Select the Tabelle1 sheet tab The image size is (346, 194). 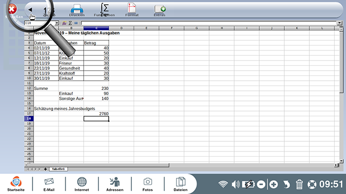click(x=58, y=169)
